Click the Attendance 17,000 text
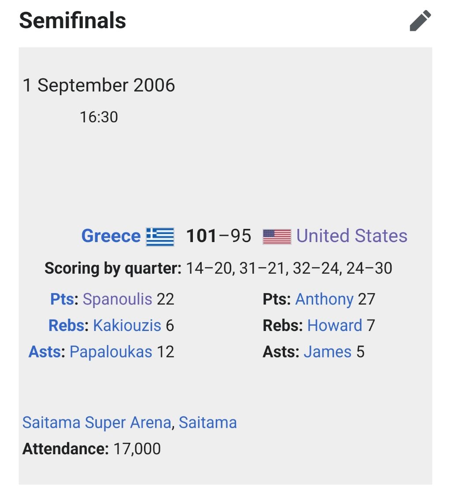This screenshot has width=451, height=500. pyautogui.click(x=92, y=449)
